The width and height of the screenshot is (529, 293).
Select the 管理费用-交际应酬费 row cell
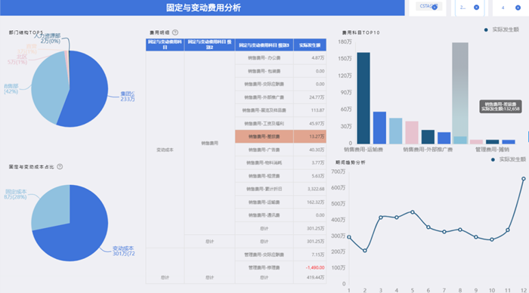click(x=264, y=254)
